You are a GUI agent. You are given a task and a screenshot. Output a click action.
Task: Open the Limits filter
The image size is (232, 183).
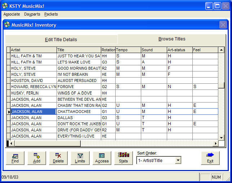point(80,158)
